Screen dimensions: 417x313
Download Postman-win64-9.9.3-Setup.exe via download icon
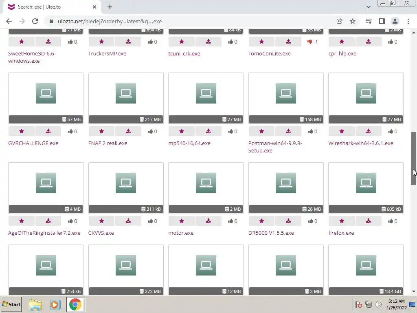coord(288,131)
